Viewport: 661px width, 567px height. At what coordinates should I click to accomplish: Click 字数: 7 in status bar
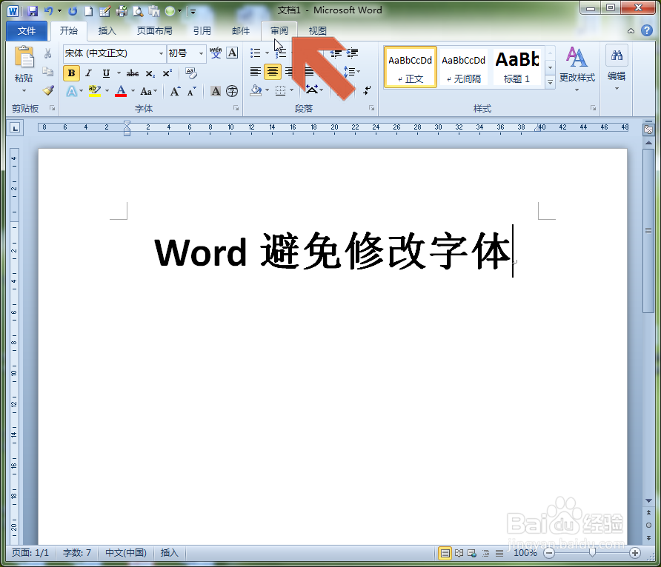click(77, 553)
